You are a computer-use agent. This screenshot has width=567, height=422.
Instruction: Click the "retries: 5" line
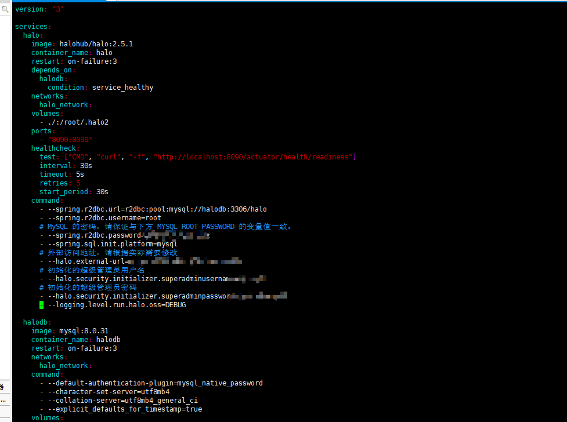pyautogui.click(x=60, y=183)
